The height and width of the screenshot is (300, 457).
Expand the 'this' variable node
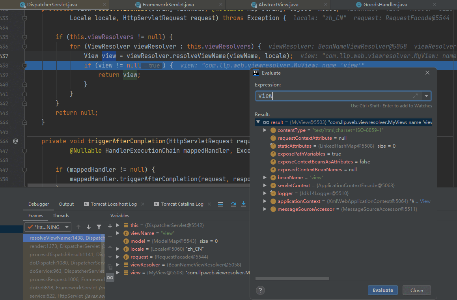tap(118, 225)
